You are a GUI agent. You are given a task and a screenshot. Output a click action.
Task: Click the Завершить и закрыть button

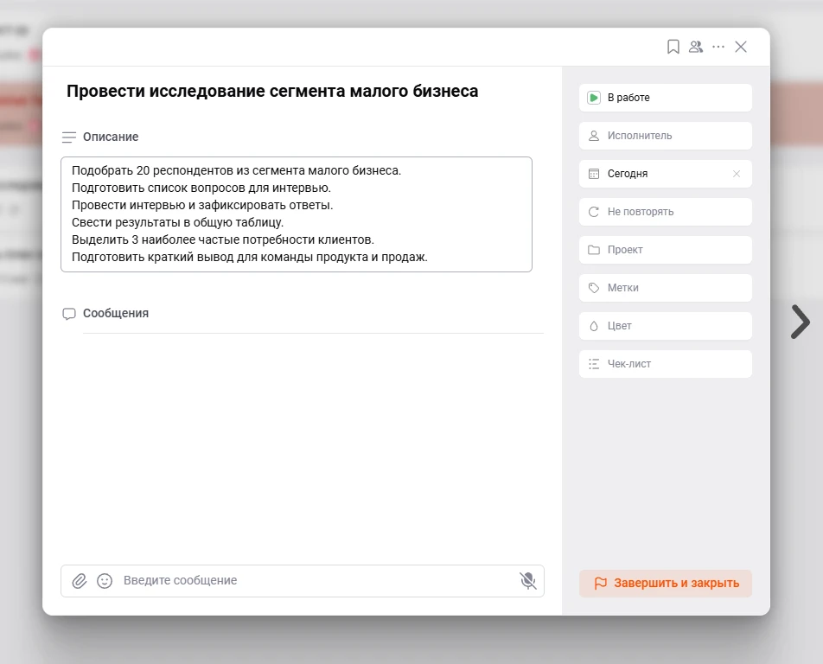click(x=666, y=584)
